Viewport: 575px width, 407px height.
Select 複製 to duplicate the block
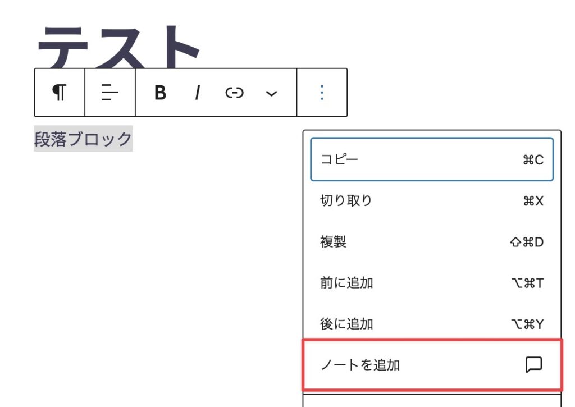tap(333, 242)
